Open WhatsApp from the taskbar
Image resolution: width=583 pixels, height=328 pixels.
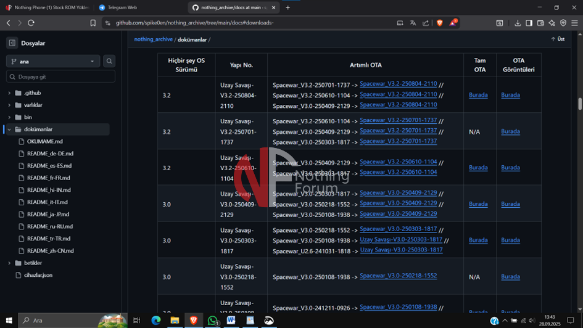tap(213, 321)
